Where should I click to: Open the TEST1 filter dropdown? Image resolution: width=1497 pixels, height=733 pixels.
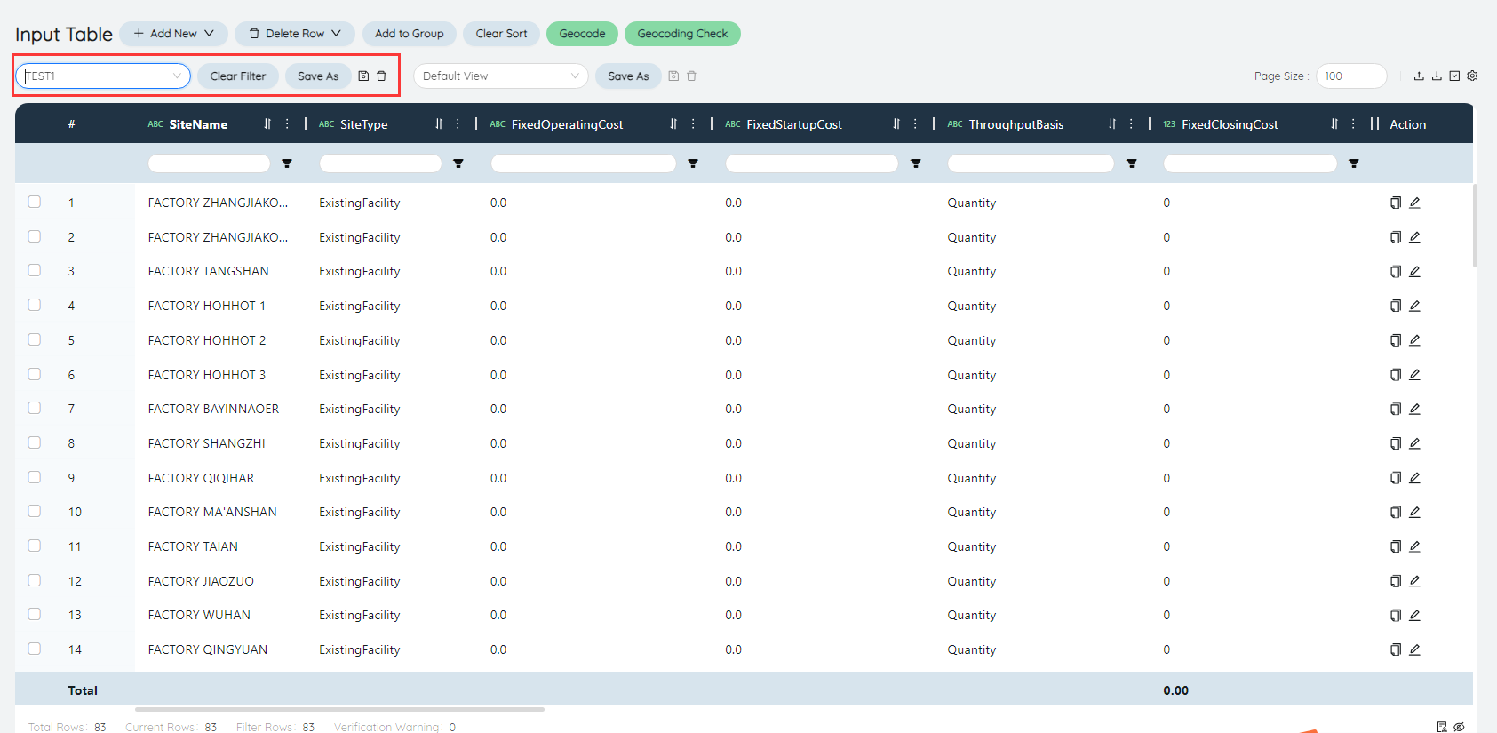click(x=103, y=76)
